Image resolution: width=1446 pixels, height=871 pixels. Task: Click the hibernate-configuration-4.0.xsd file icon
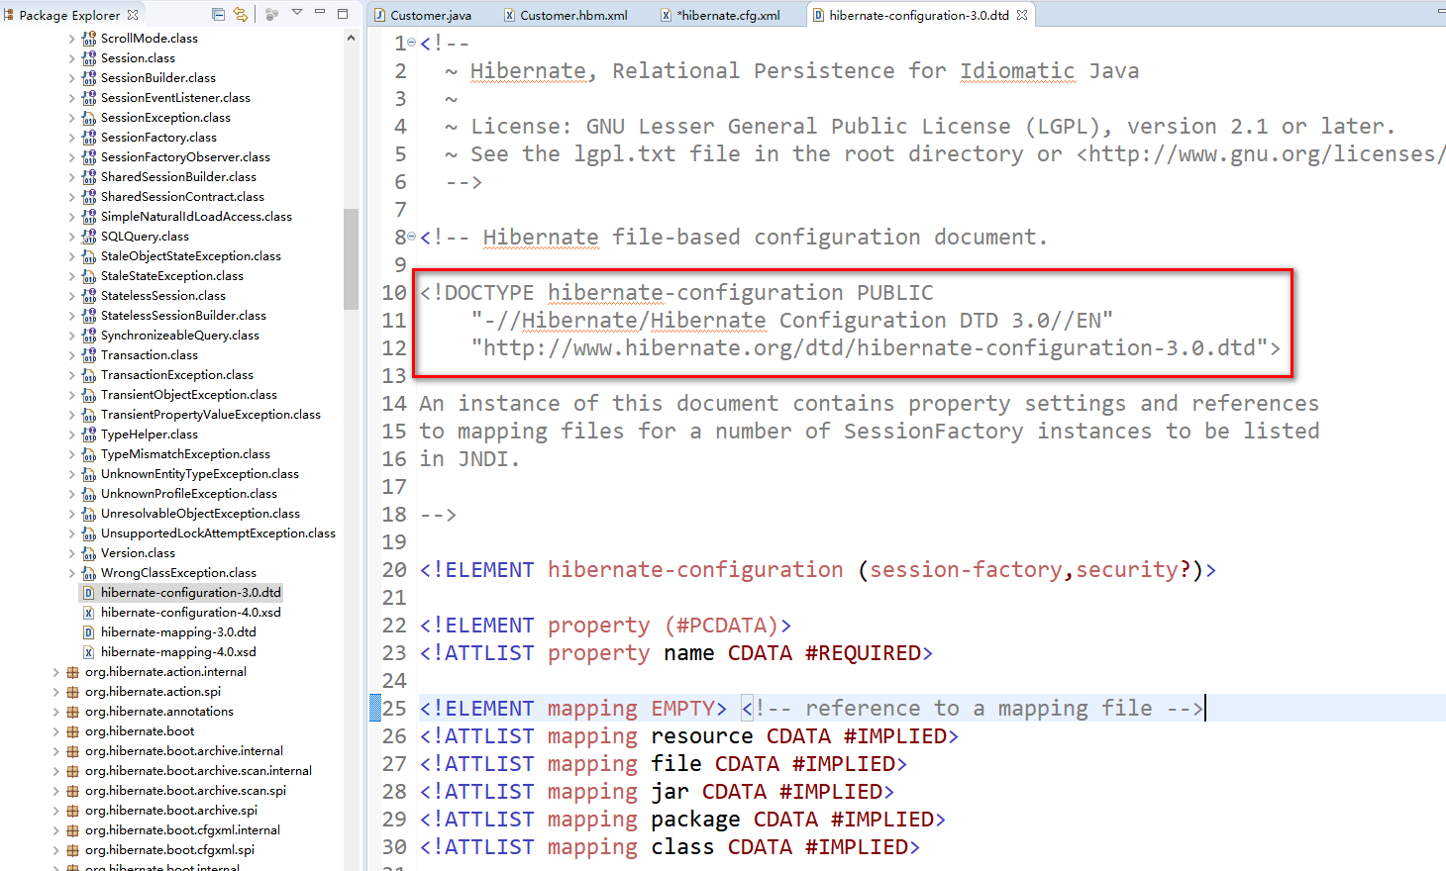pos(88,613)
